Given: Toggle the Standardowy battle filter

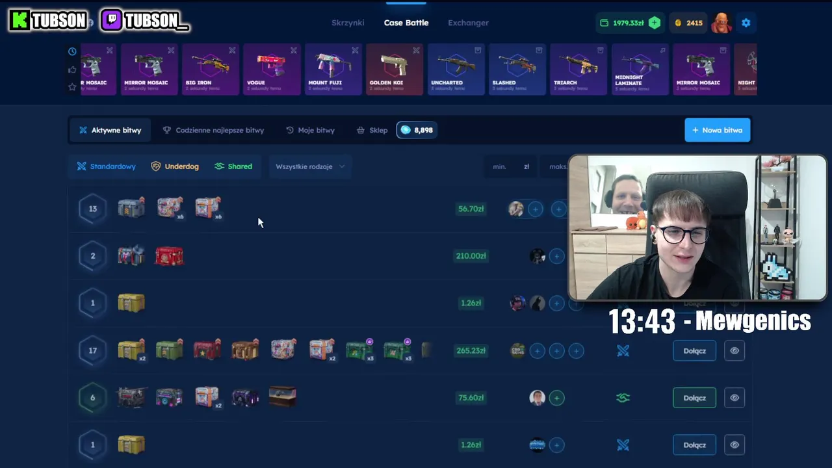Looking at the screenshot, I should (x=106, y=166).
